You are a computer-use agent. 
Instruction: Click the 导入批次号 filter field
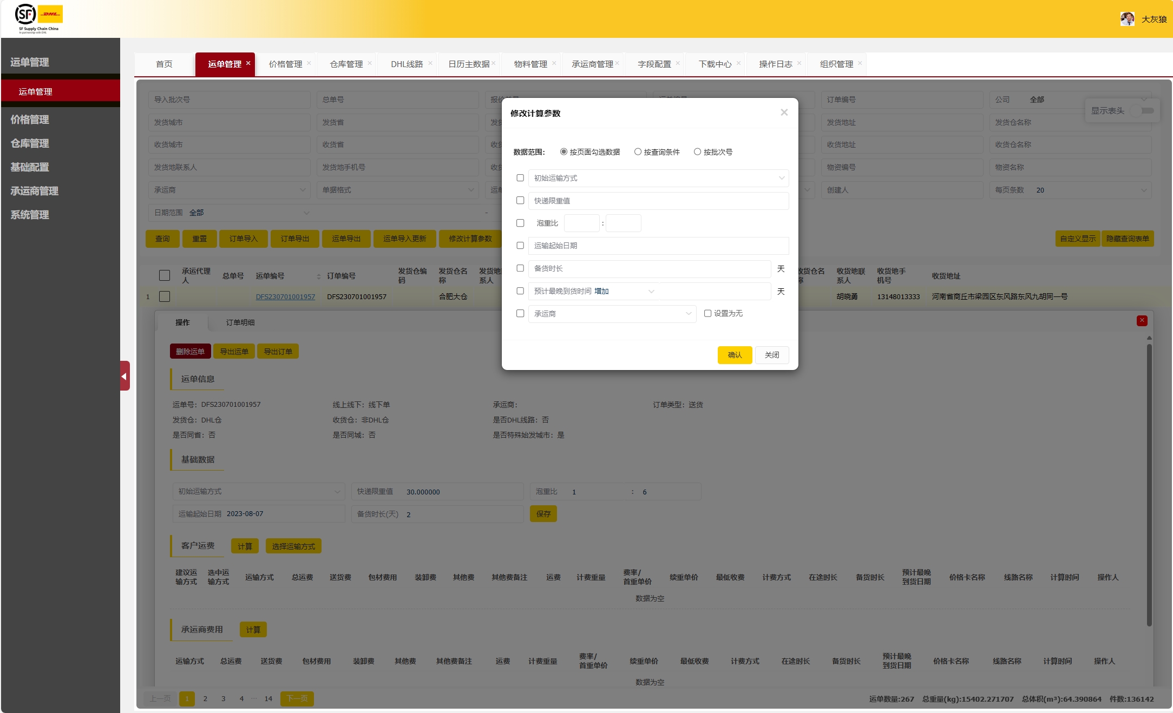point(229,100)
